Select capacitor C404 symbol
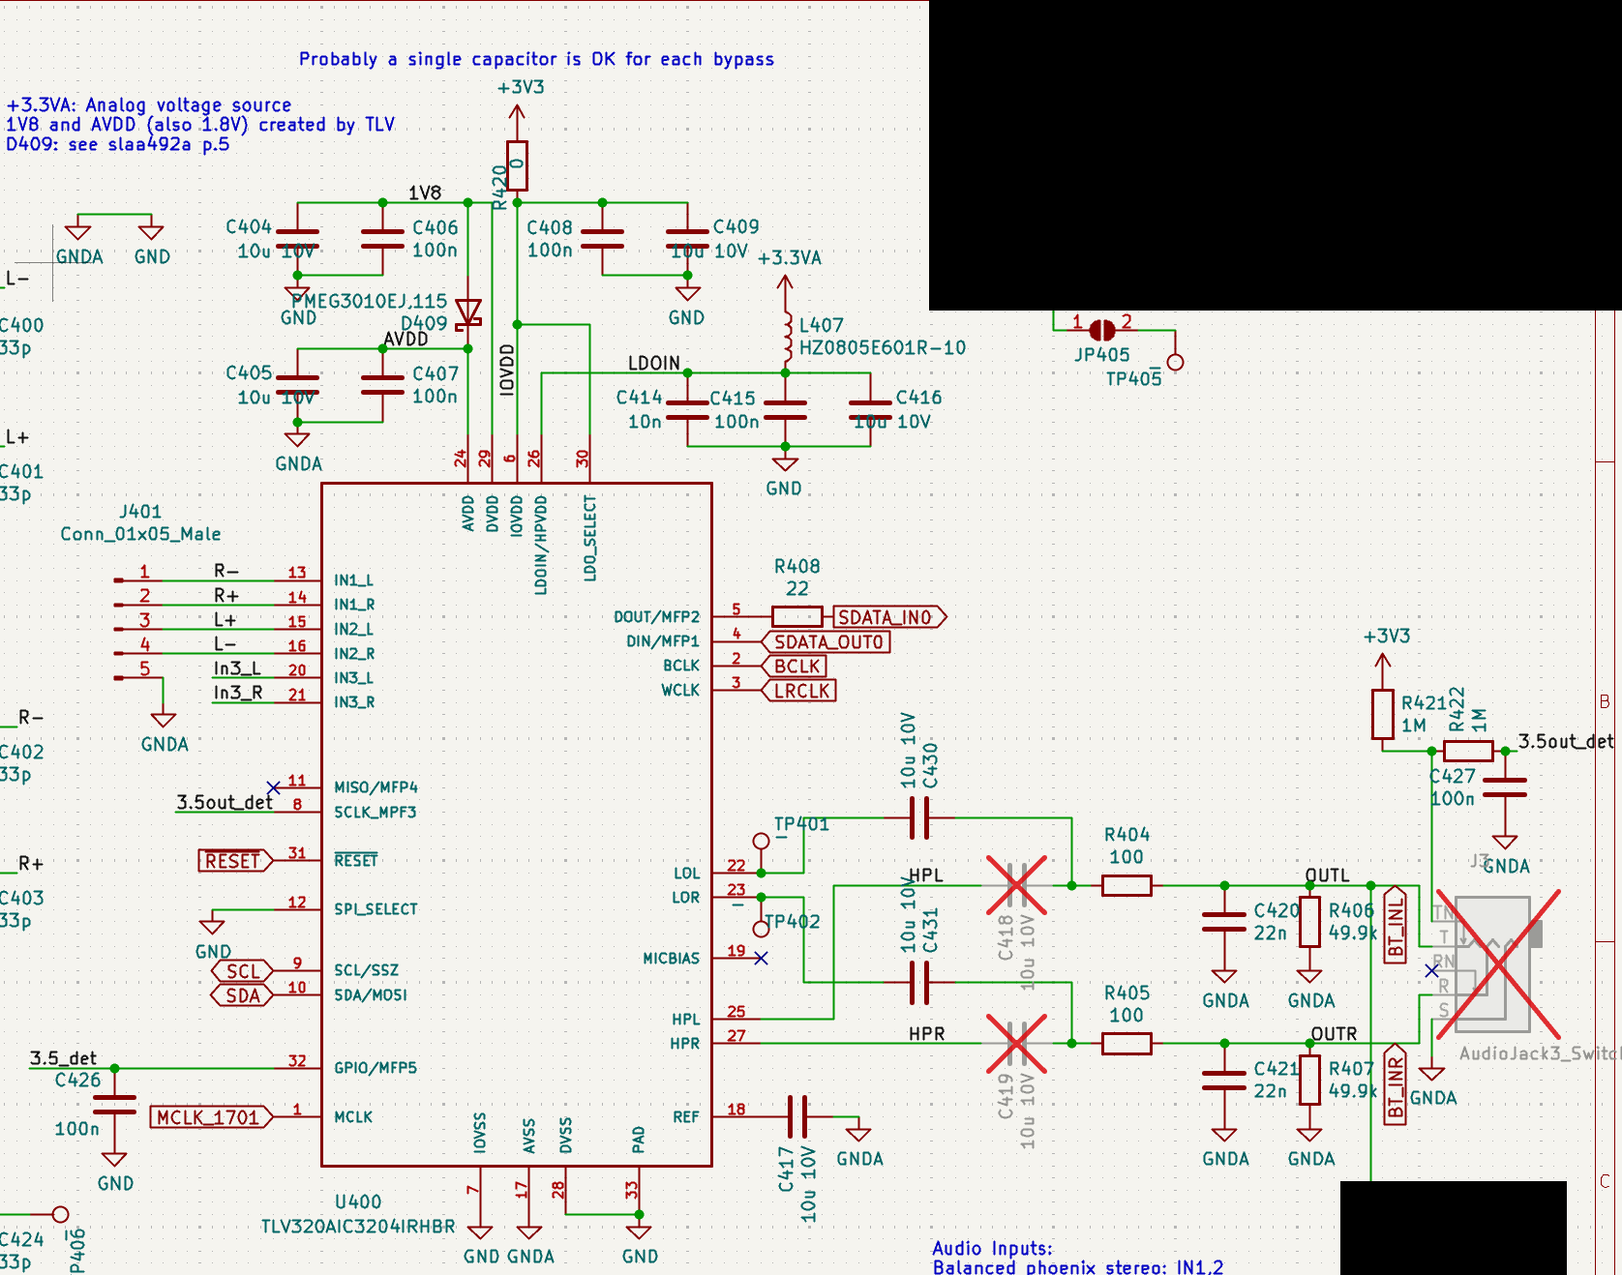 tap(297, 239)
